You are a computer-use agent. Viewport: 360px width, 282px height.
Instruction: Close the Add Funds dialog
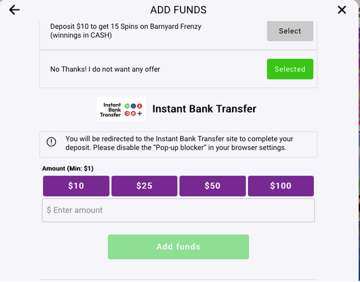(342, 10)
